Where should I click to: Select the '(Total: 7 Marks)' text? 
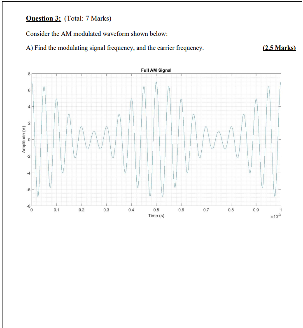point(88,19)
